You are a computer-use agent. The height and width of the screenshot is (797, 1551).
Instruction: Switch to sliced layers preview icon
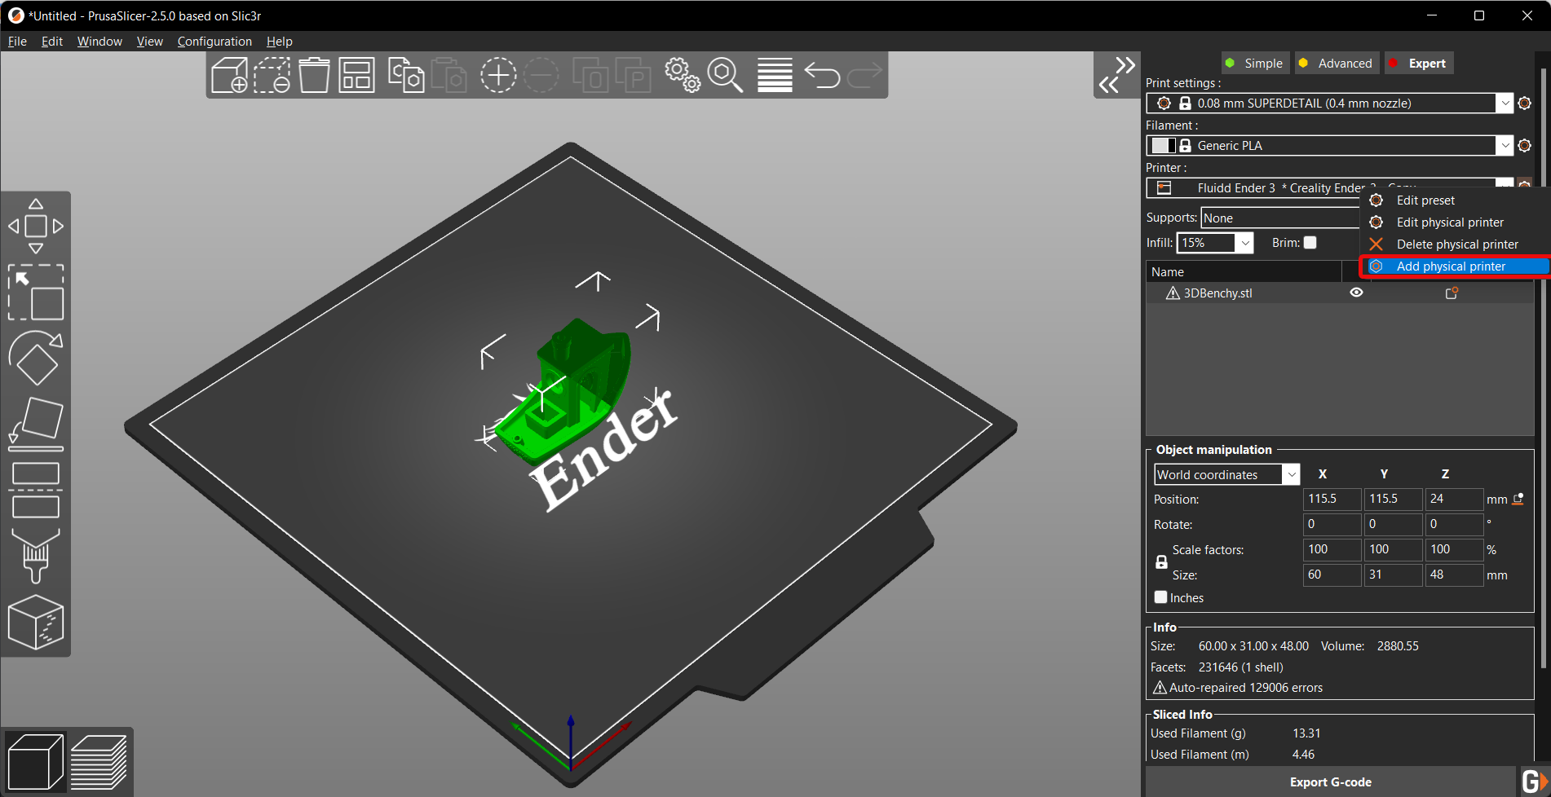point(99,761)
